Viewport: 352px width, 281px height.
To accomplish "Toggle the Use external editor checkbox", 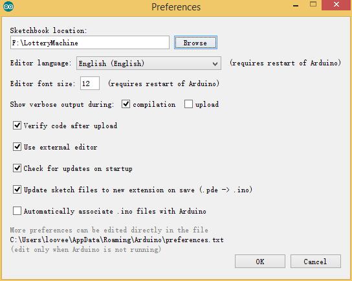I will pos(17,147).
